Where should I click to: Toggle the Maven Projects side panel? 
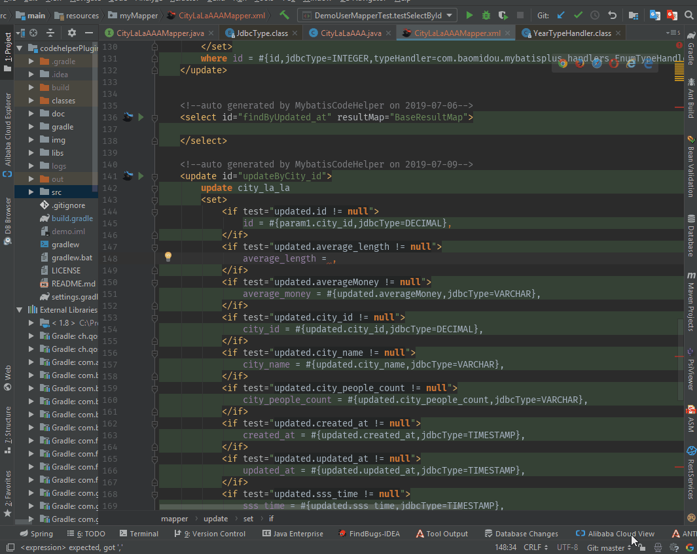[690, 302]
